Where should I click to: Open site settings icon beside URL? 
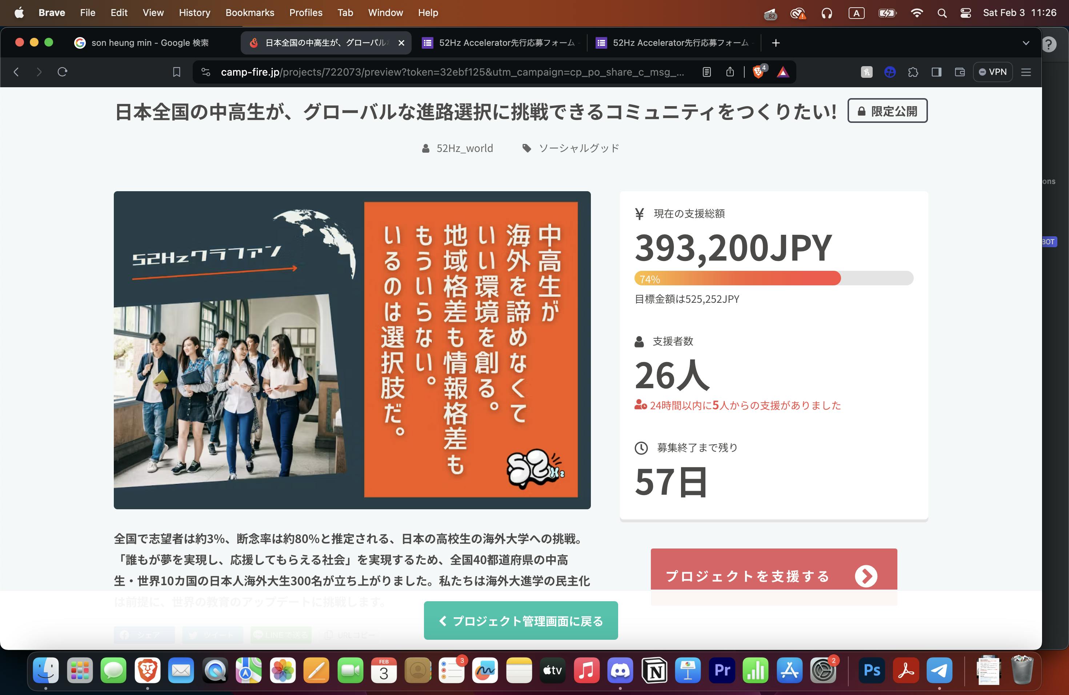click(x=206, y=72)
